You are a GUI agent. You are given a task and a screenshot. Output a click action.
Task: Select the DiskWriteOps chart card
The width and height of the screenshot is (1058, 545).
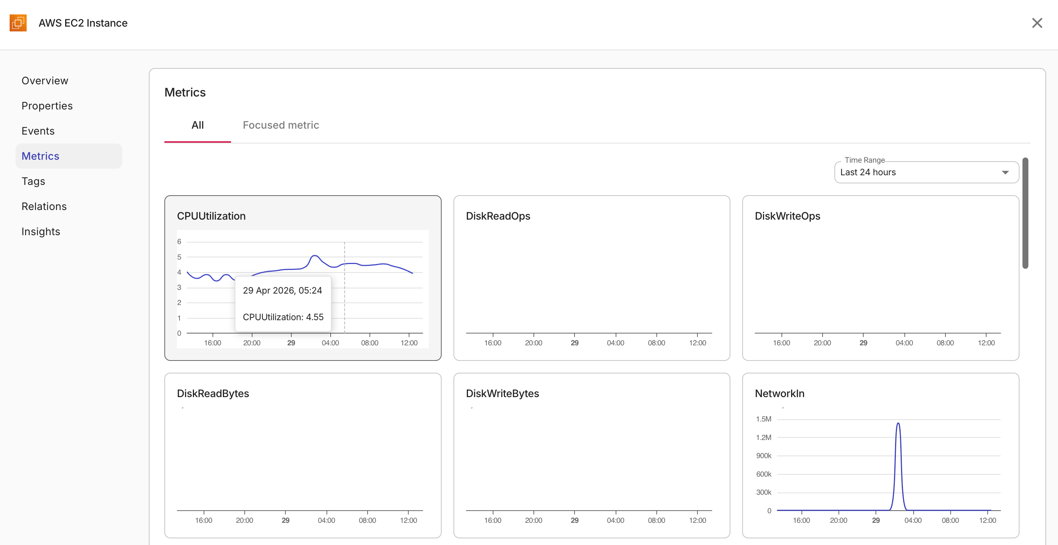(881, 278)
